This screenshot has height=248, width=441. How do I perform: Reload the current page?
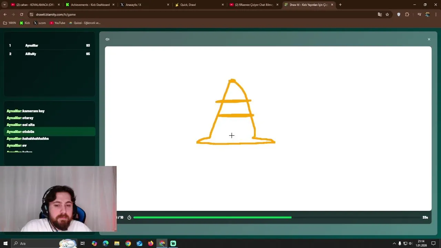21,14
